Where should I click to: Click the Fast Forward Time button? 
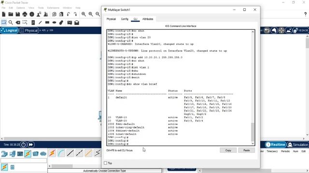31,145
